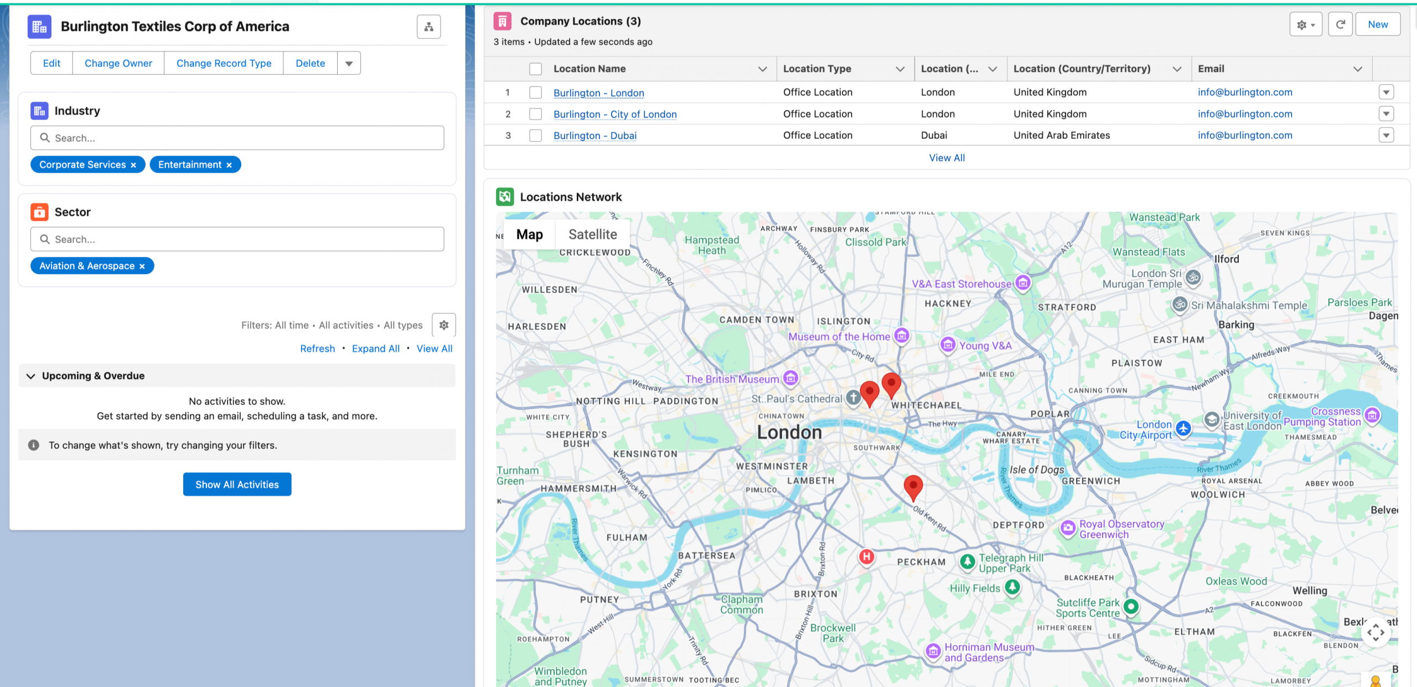This screenshot has width=1417, height=687.
Task: Click the account hierarchy icon
Action: point(428,27)
